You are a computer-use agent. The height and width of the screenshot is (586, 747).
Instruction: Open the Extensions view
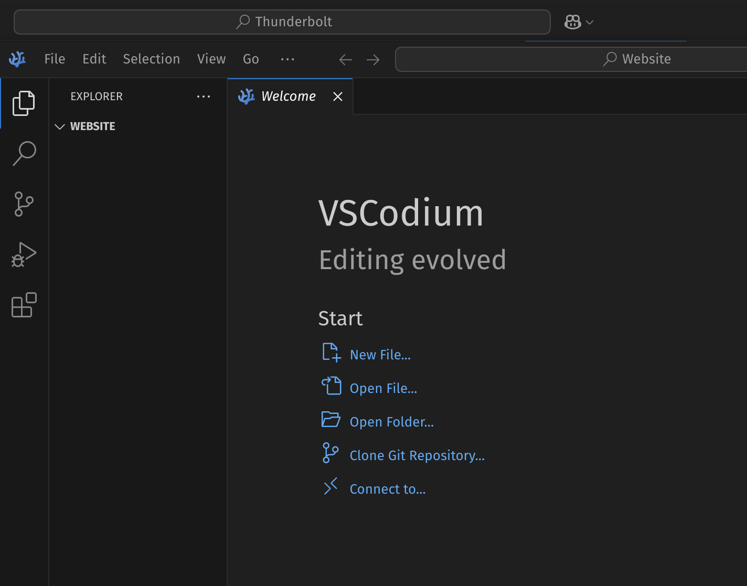(x=24, y=305)
